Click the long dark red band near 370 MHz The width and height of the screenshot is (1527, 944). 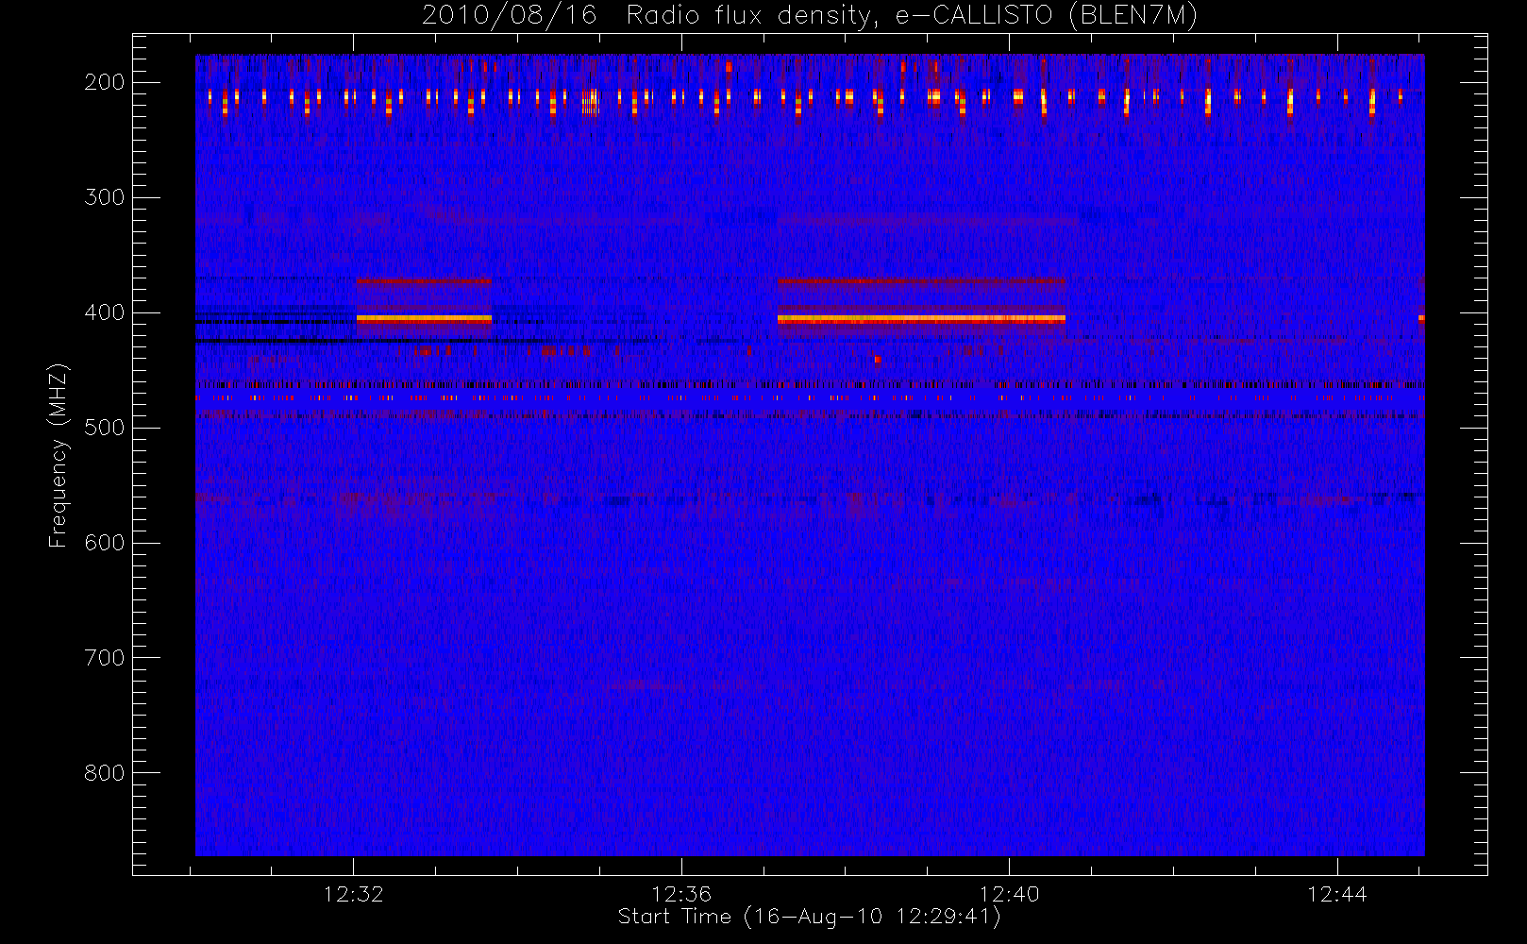point(921,280)
